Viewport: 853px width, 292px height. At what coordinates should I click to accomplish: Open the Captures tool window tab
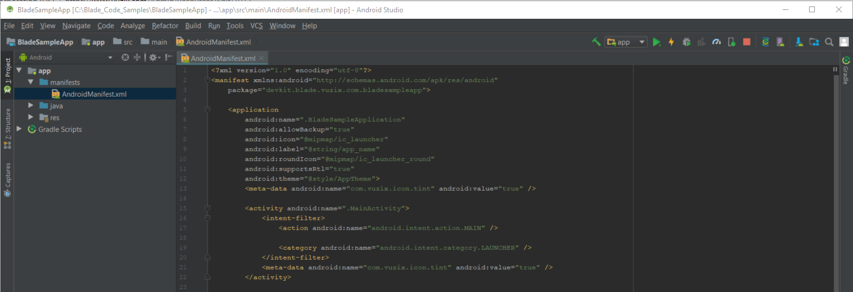point(7,179)
